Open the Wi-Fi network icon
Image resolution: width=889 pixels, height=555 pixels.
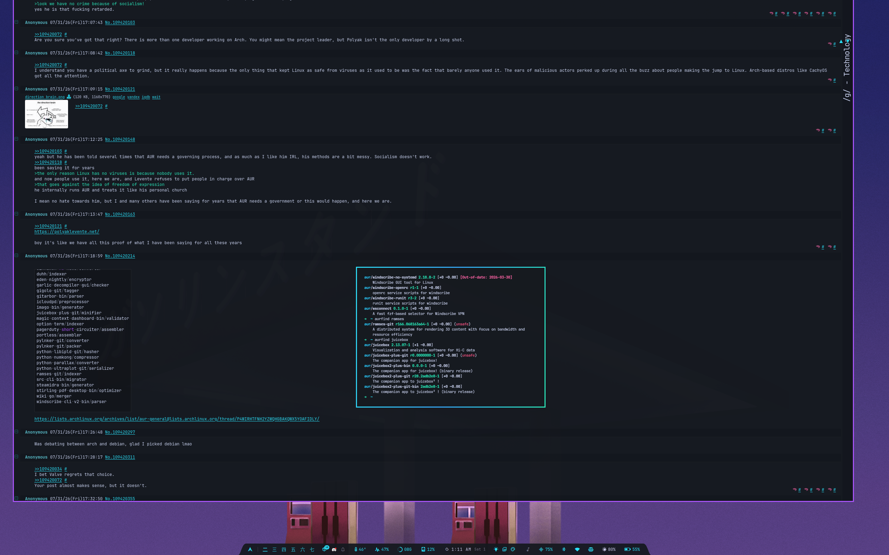point(577,549)
